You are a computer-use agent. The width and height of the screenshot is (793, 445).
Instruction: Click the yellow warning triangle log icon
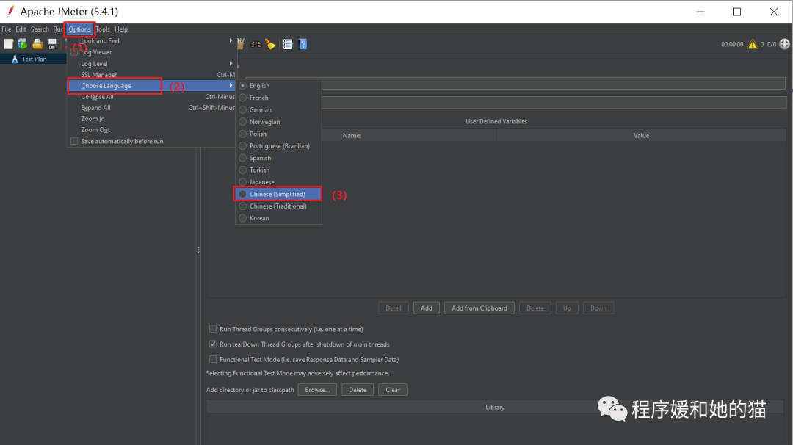click(753, 44)
